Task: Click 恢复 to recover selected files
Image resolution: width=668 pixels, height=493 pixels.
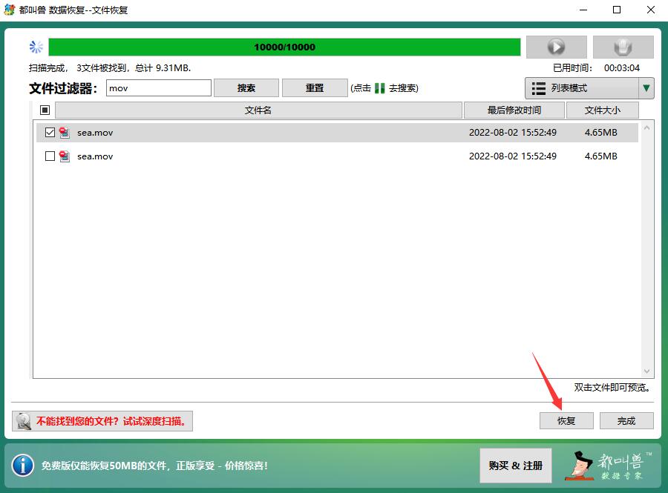Action: pos(566,420)
